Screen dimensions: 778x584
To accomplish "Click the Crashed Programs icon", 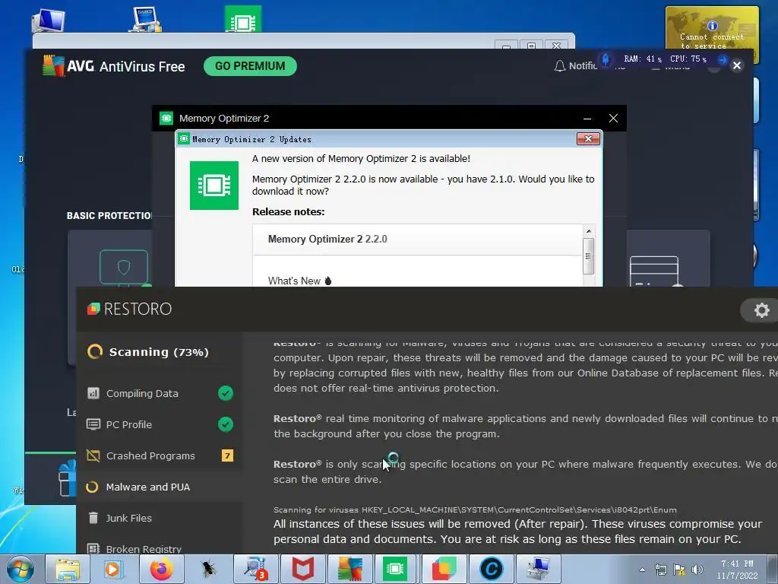I will pos(93,455).
